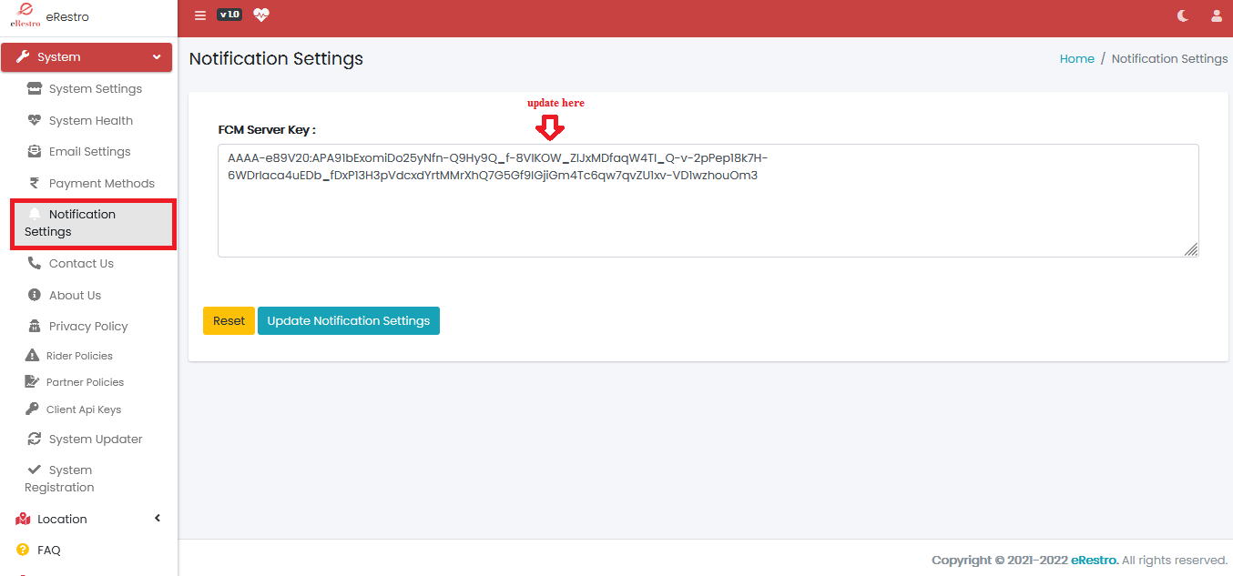Go to System Health page
Image resolution: width=1233 pixels, height=576 pixels.
click(x=90, y=120)
